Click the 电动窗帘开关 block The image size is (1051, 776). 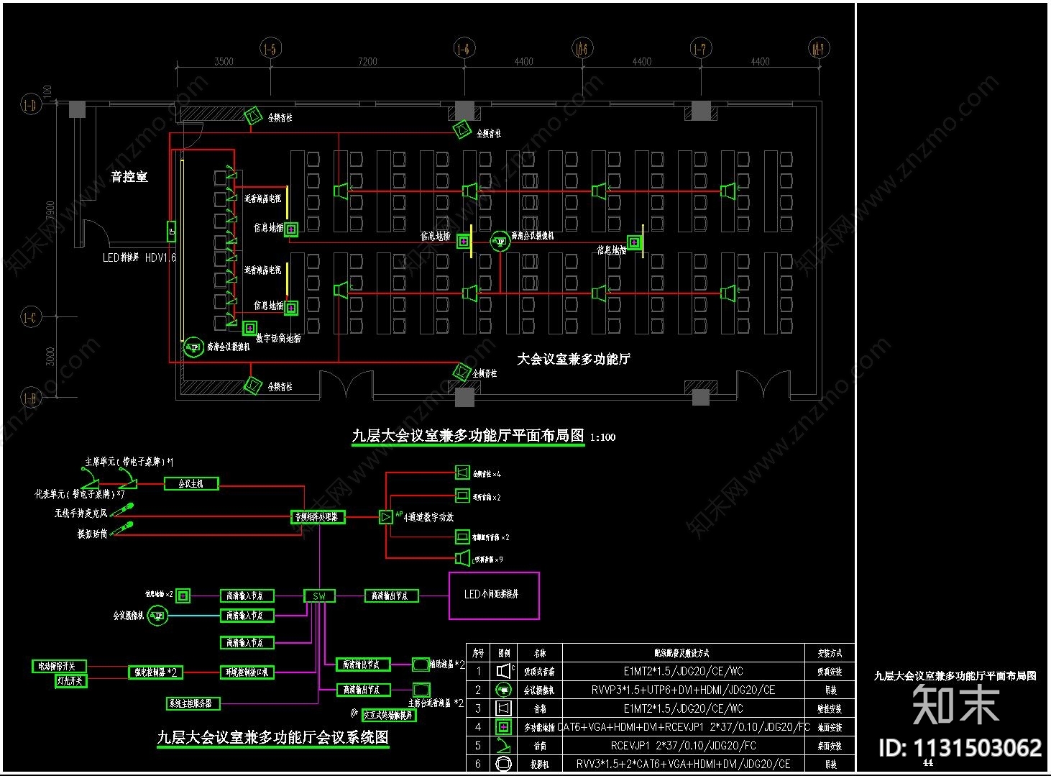point(58,666)
